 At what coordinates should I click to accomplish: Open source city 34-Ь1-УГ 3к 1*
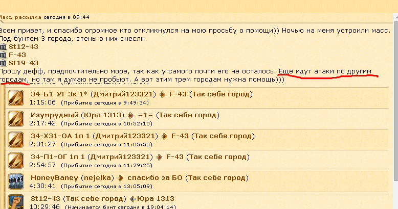59,94
